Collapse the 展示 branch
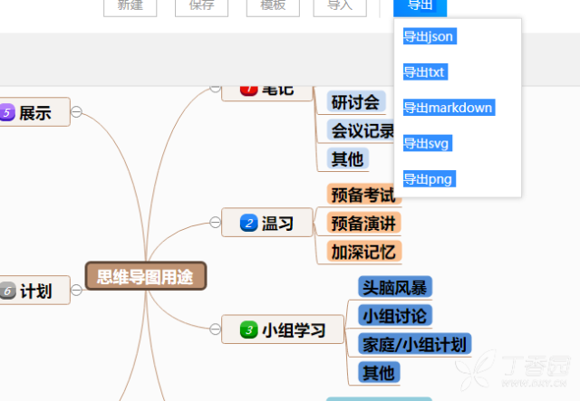 77,112
